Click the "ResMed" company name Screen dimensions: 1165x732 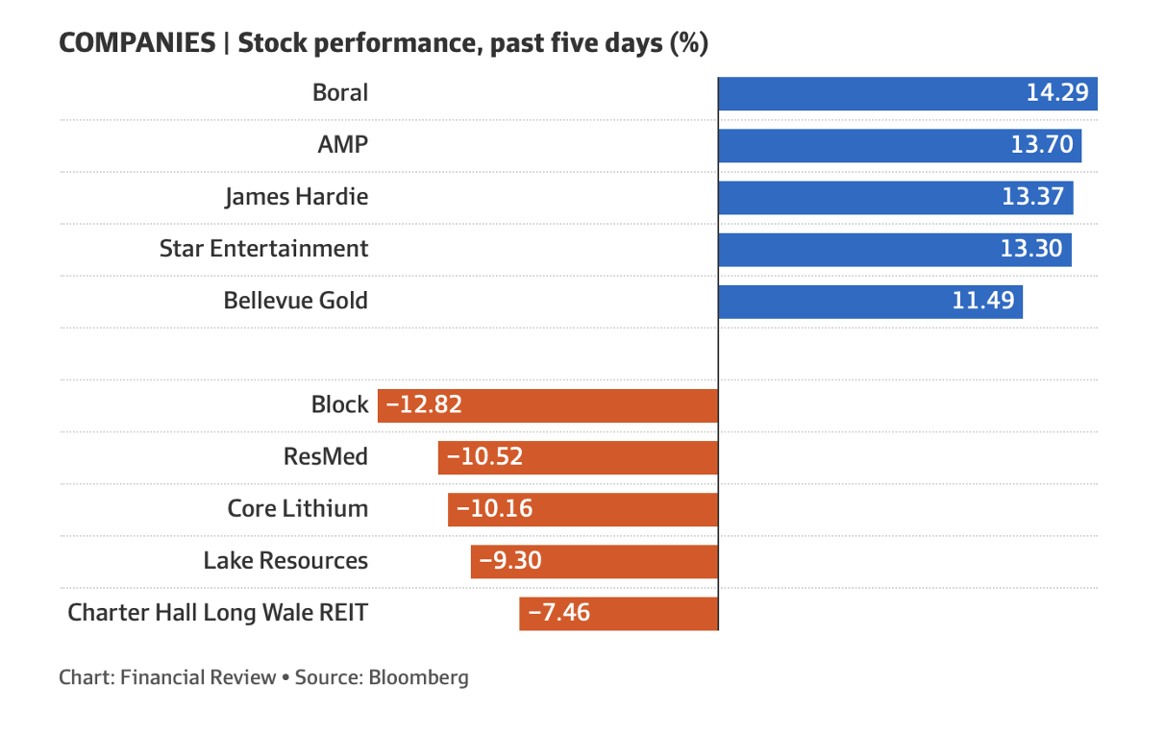click(x=326, y=457)
